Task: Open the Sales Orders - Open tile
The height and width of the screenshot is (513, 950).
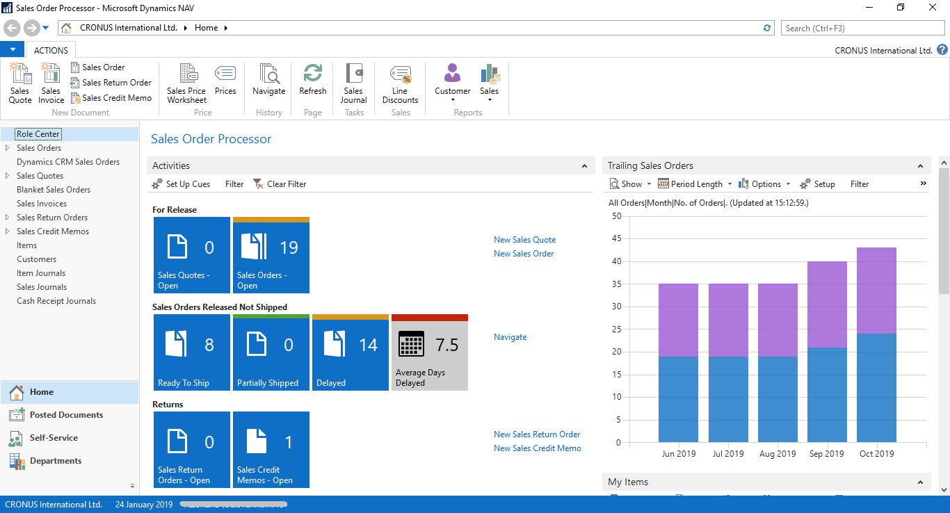Action: point(271,255)
